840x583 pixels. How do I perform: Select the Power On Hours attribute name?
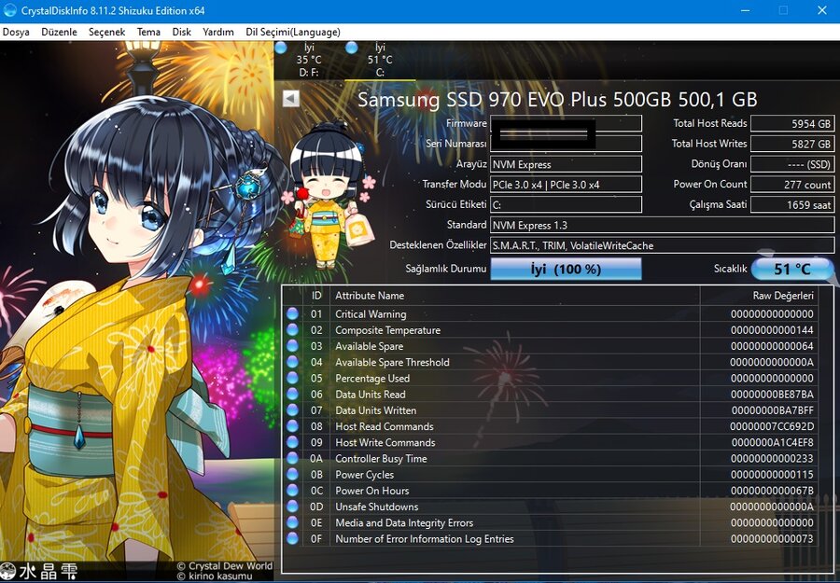[x=371, y=491]
